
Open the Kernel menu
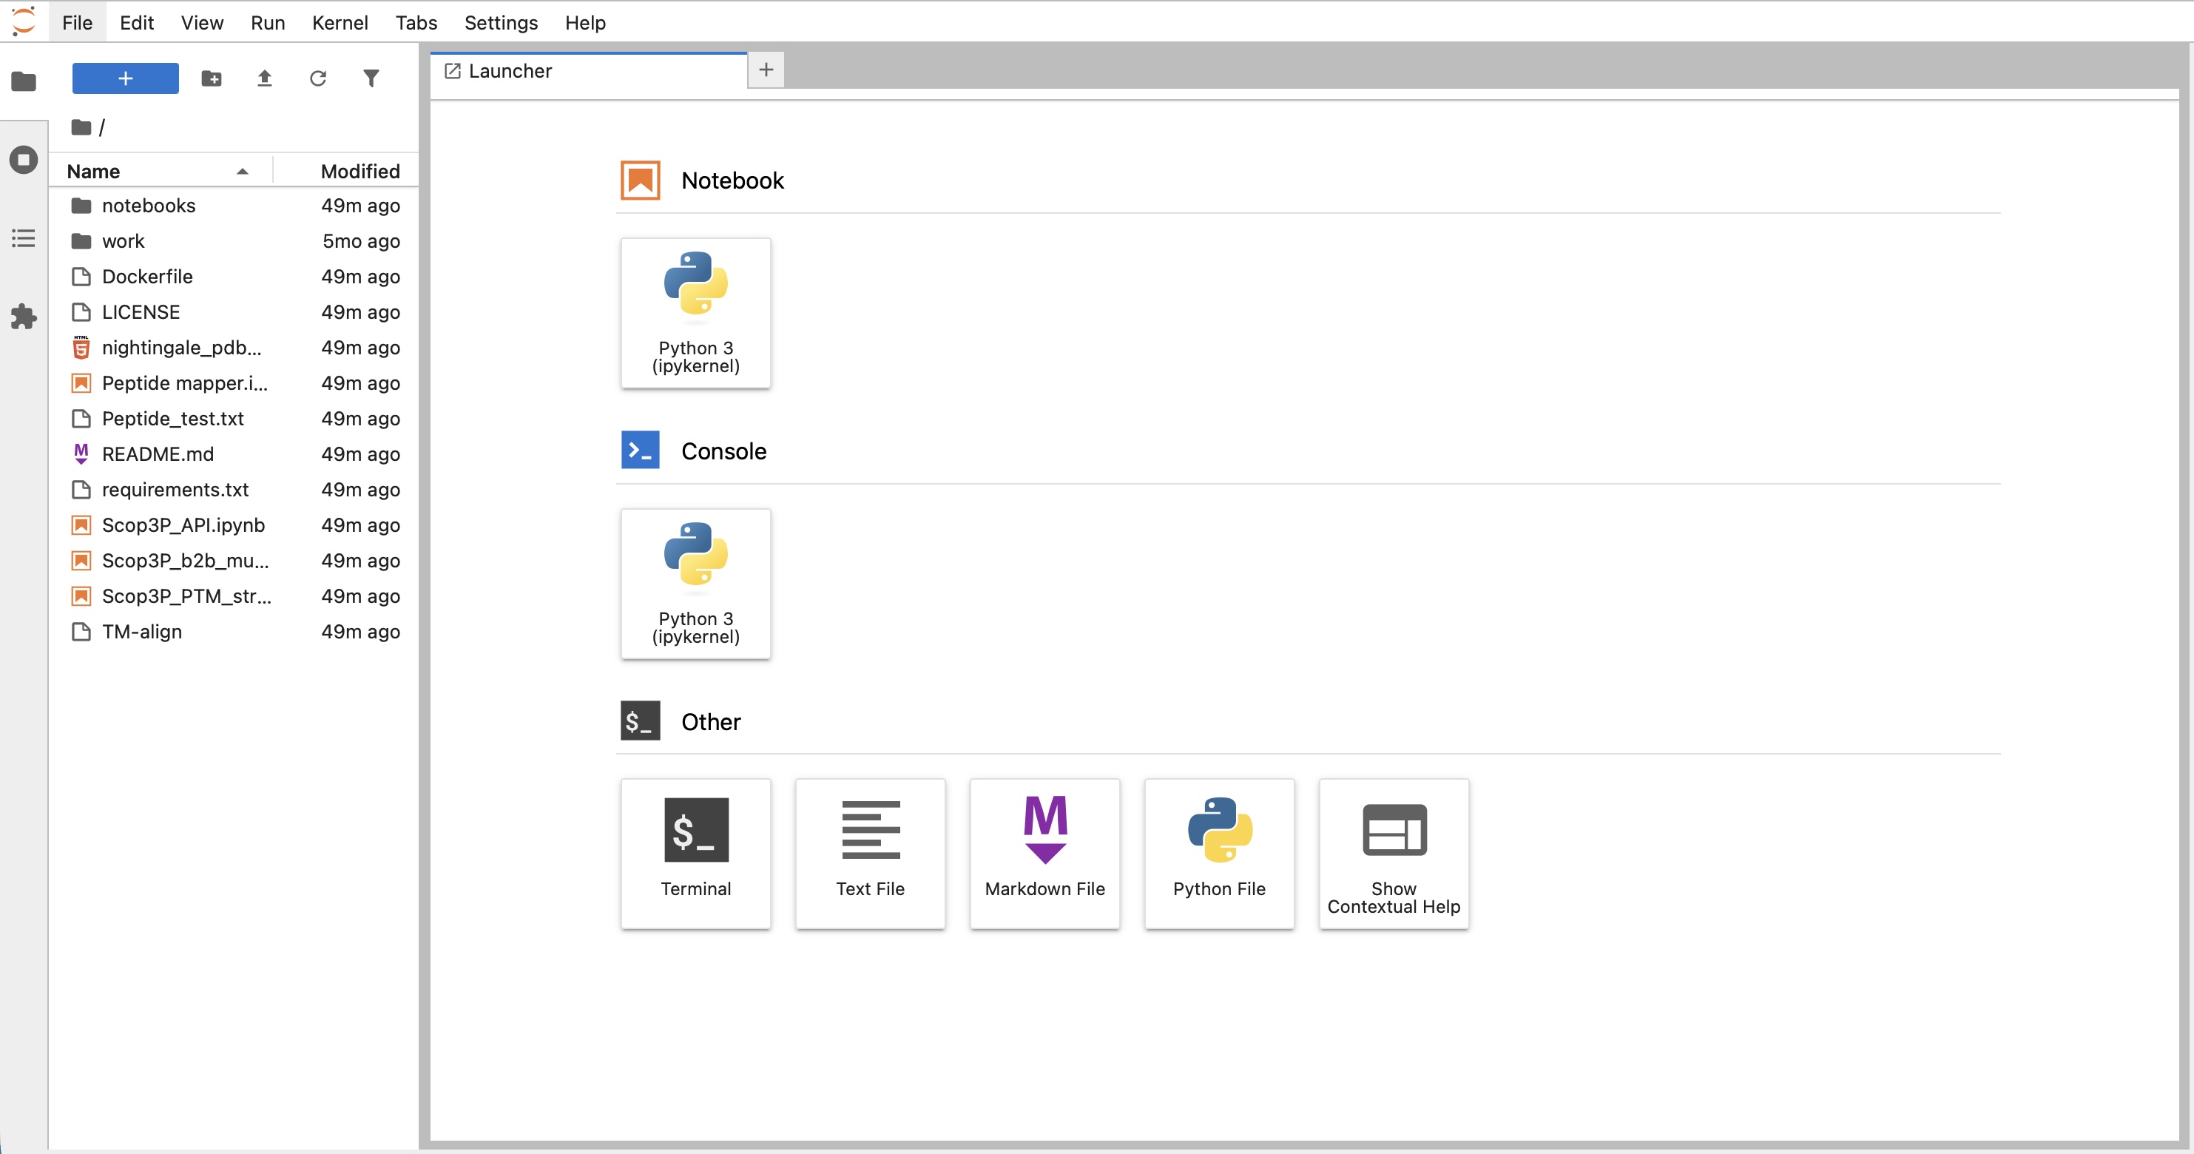coord(339,23)
